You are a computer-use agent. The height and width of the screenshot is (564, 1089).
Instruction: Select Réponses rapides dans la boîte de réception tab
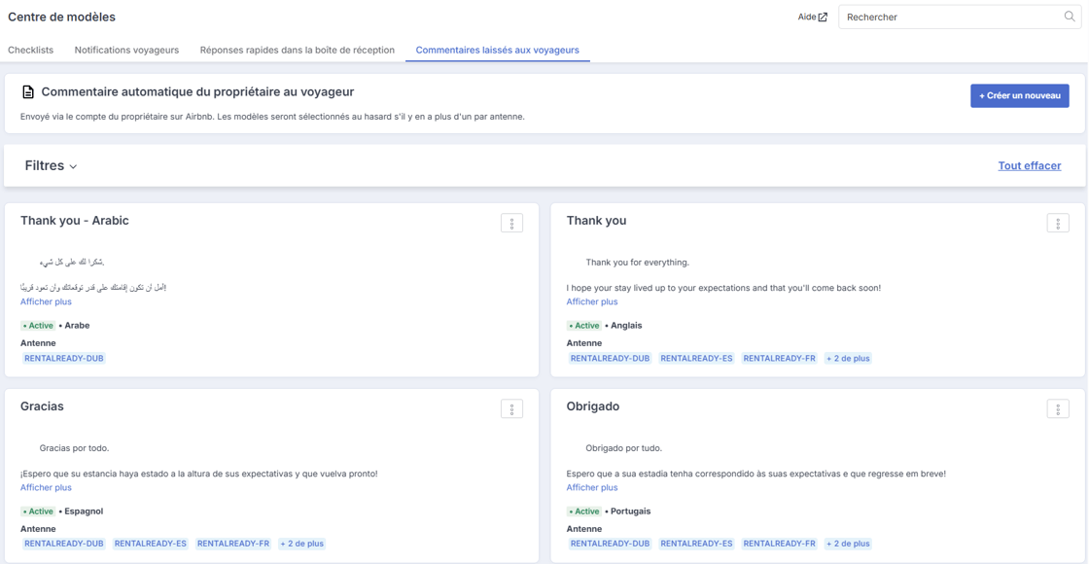pos(298,50)
